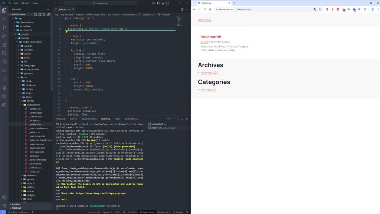
Task: Bookmark this page with the star icon
Action: 320,9
